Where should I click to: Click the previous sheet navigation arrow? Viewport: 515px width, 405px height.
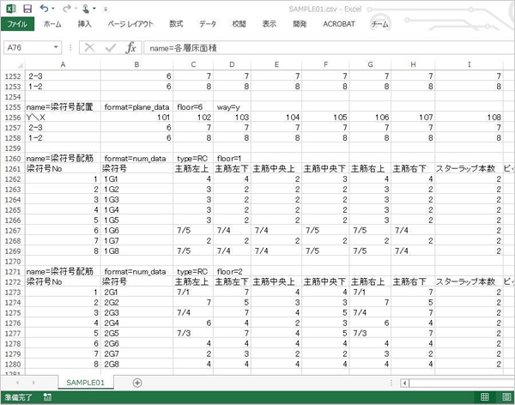17,383
